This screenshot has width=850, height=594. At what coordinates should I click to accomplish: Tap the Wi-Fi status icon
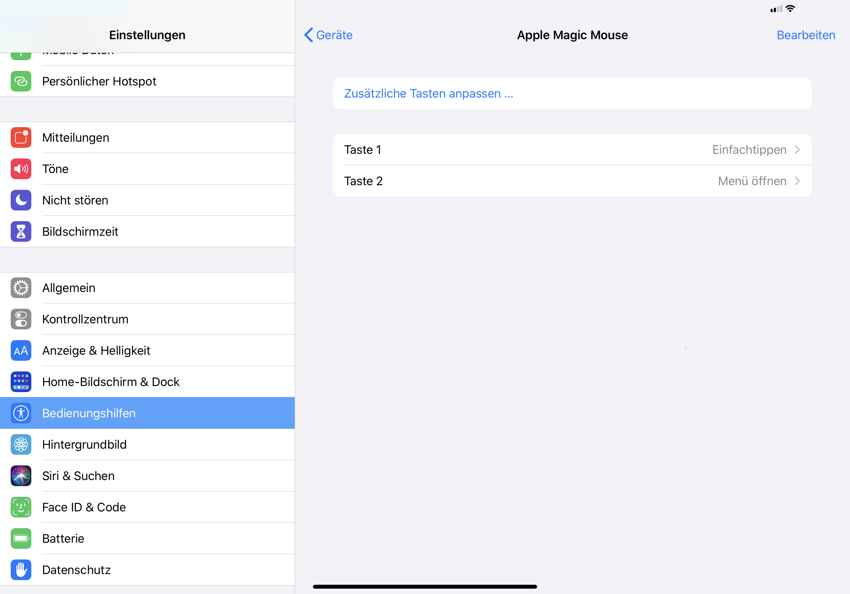792,9
